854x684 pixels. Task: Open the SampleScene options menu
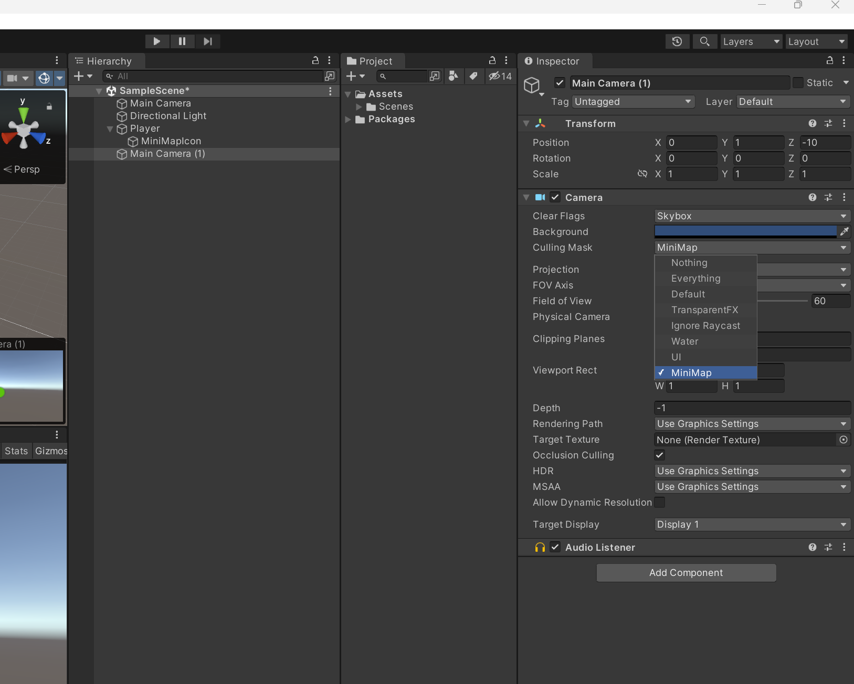[x=330, y=91]
